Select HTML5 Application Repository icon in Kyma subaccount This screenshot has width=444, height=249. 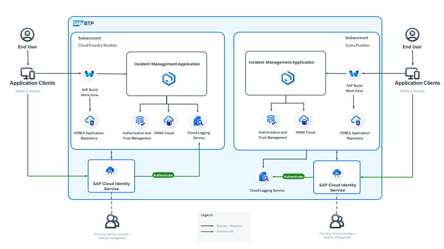coord(356,121)
